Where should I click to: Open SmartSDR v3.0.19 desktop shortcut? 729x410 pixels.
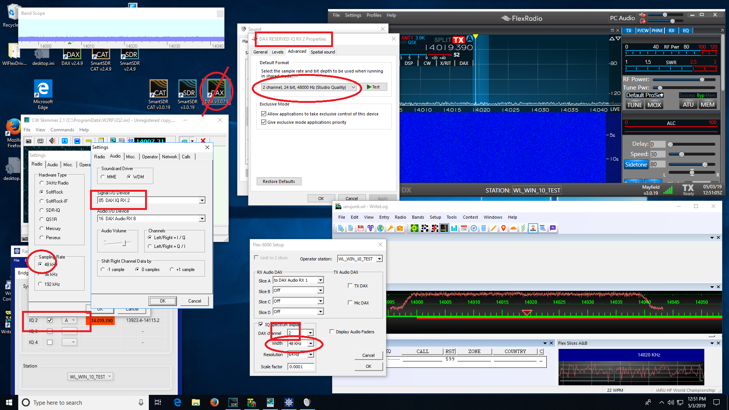point(188,95)
